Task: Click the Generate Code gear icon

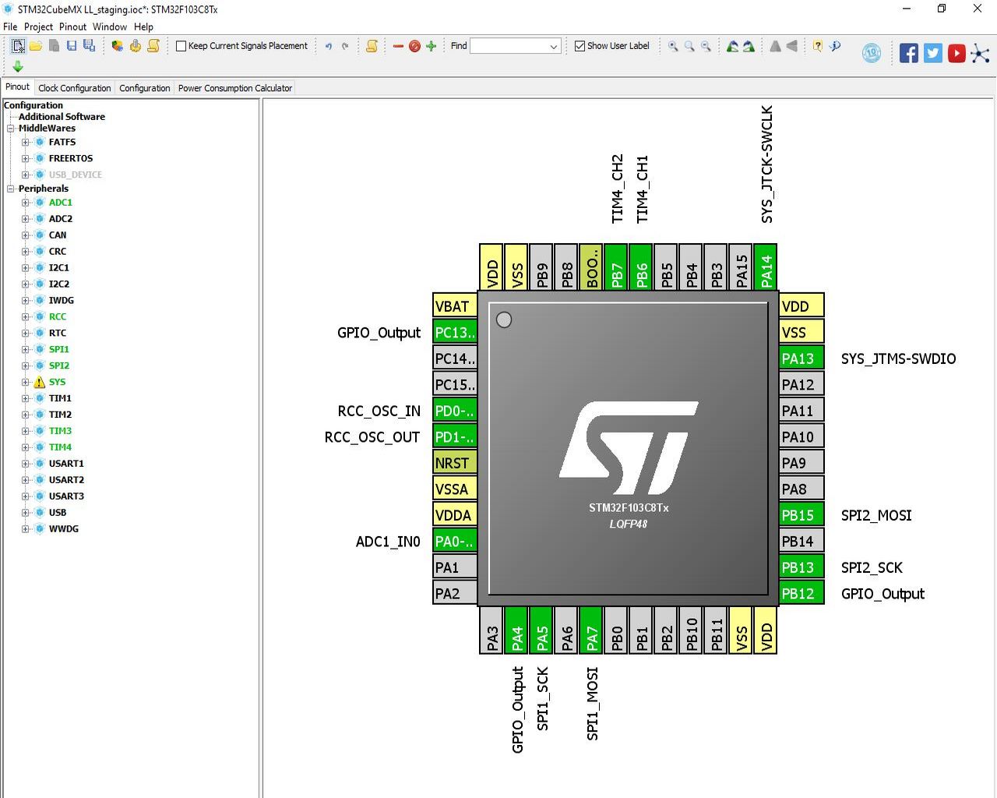Action: pyautogui.click(x=136, y=46)
